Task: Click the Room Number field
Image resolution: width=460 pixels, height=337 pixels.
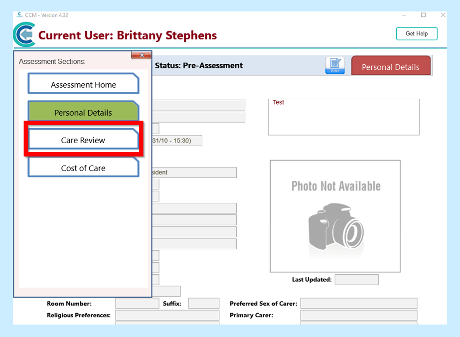Action: tap(137, 303)
